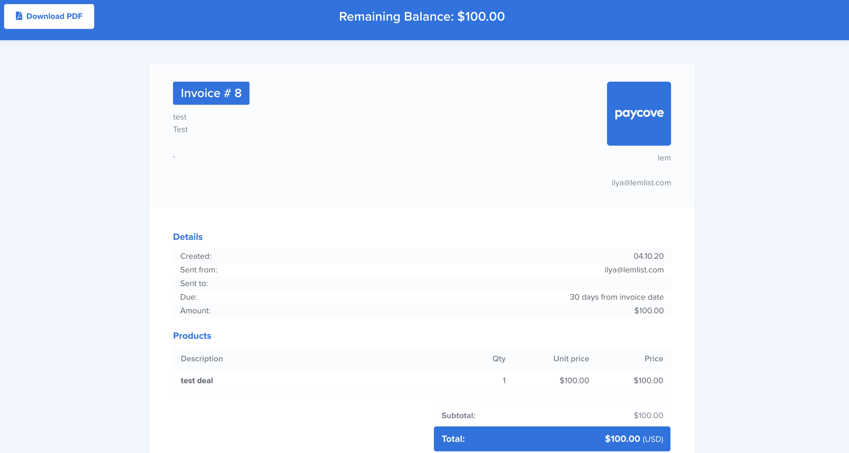This screenshot has width=849, height=453.
Task: Click the Price column header
Action: tap(654, 358)
